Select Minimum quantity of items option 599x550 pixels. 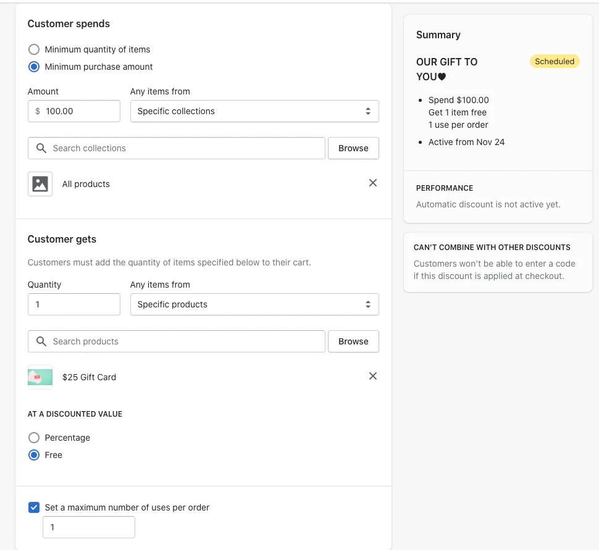pyautogui.click(x=34, y=49)
